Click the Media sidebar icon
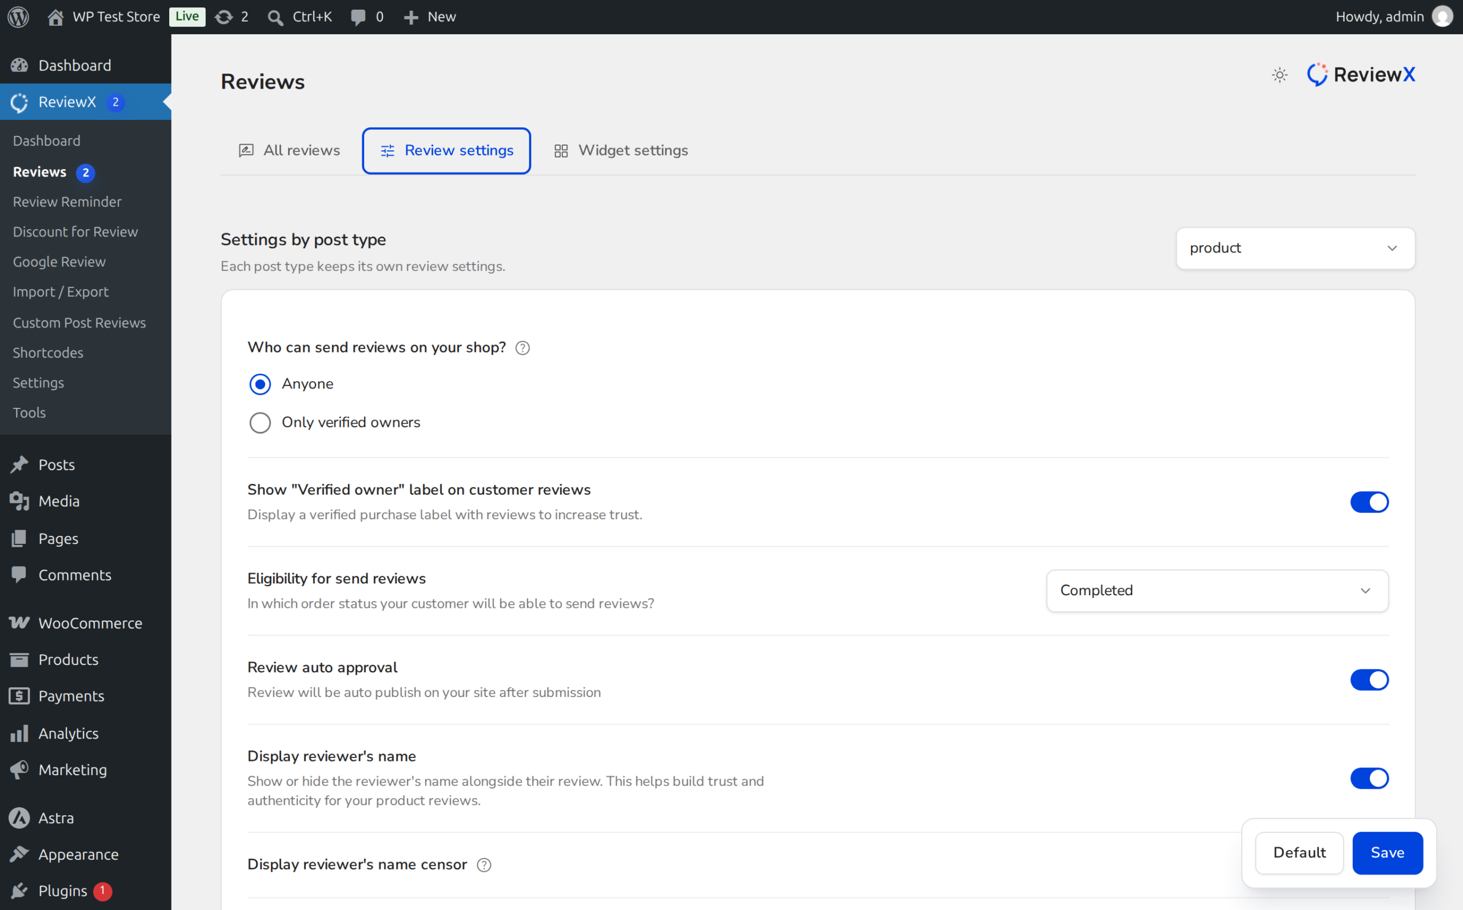This screenshot has width=1463, height=910. click(19, 501)
